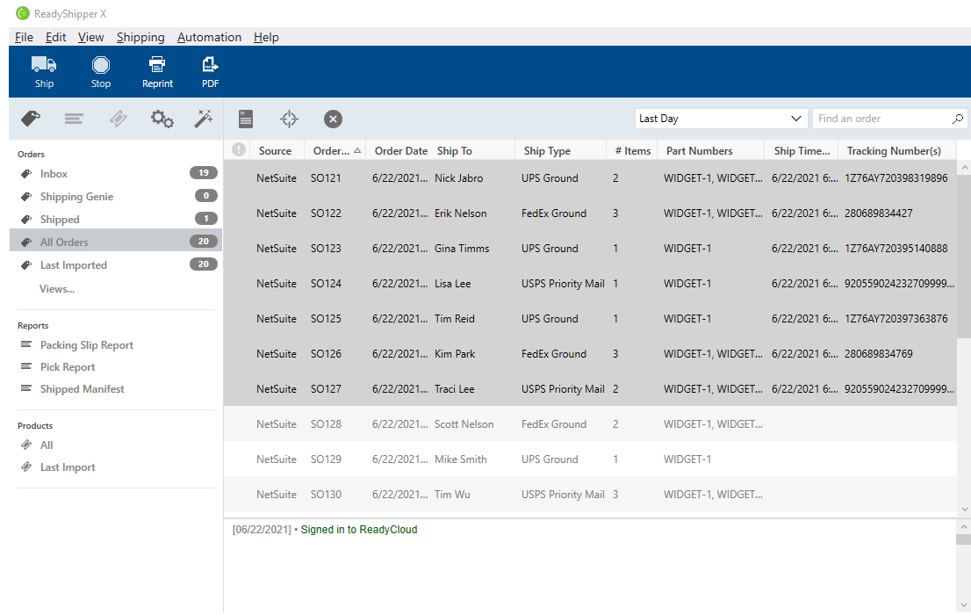Select the reports lines icon in sidebar toolbar
The width and height of the screenshot is (971, 615).
tap(74, 119)
